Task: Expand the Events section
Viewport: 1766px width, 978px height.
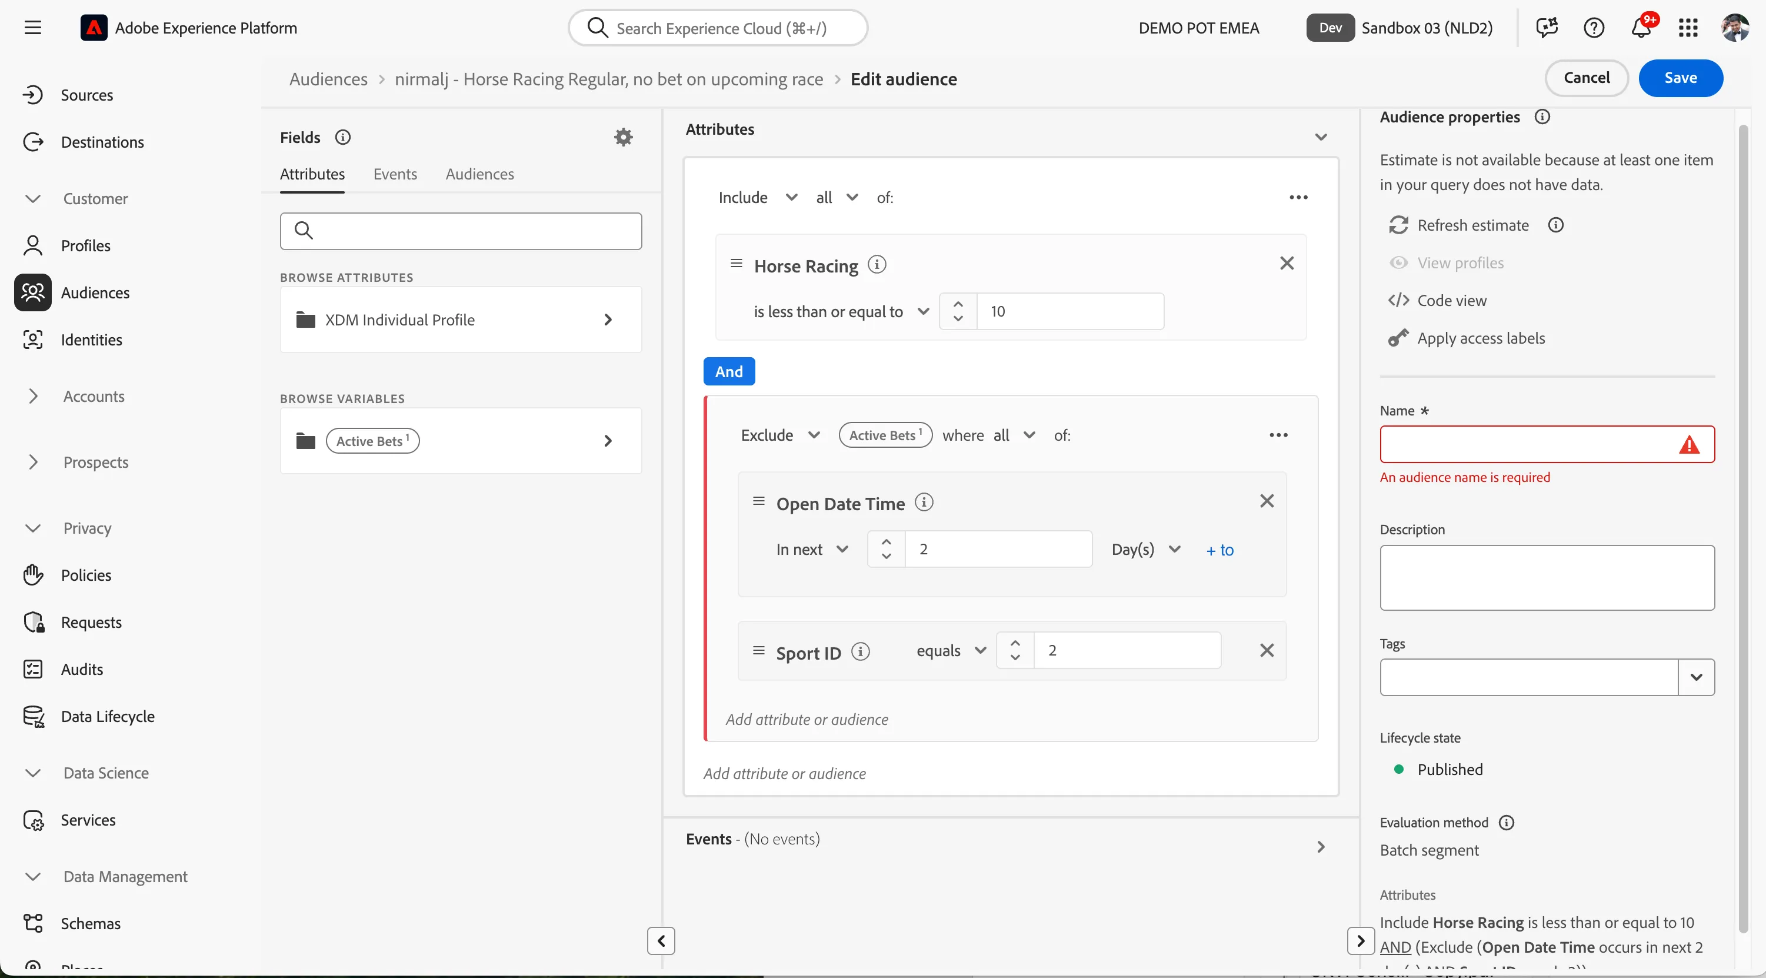Action: click(x=1321, y=848)
